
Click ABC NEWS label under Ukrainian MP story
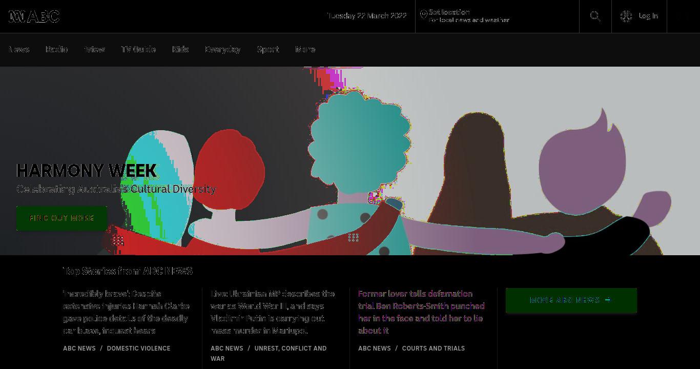point(227,348)
